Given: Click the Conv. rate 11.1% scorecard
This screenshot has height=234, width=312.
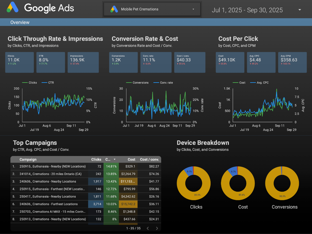Looking at the screenshot, I should (x=156, y=62).
